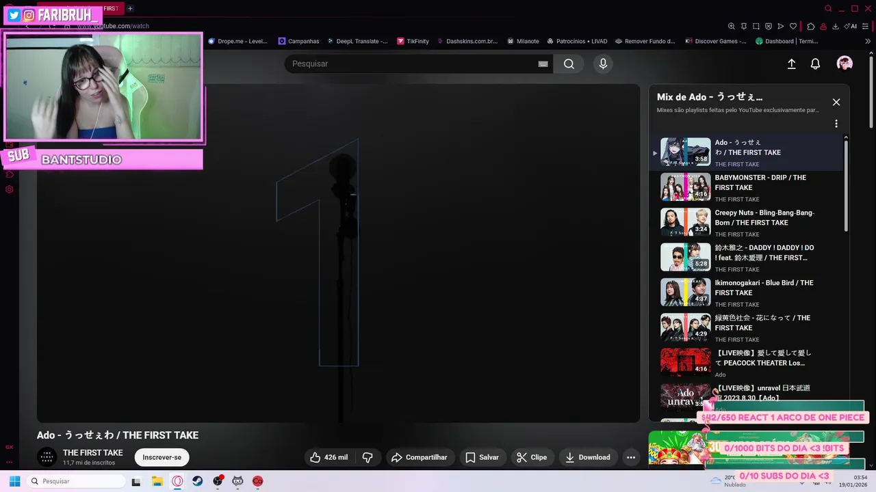Open File Explorer from the taskbar
Screen dimensions: 876x492
point(157,481)
